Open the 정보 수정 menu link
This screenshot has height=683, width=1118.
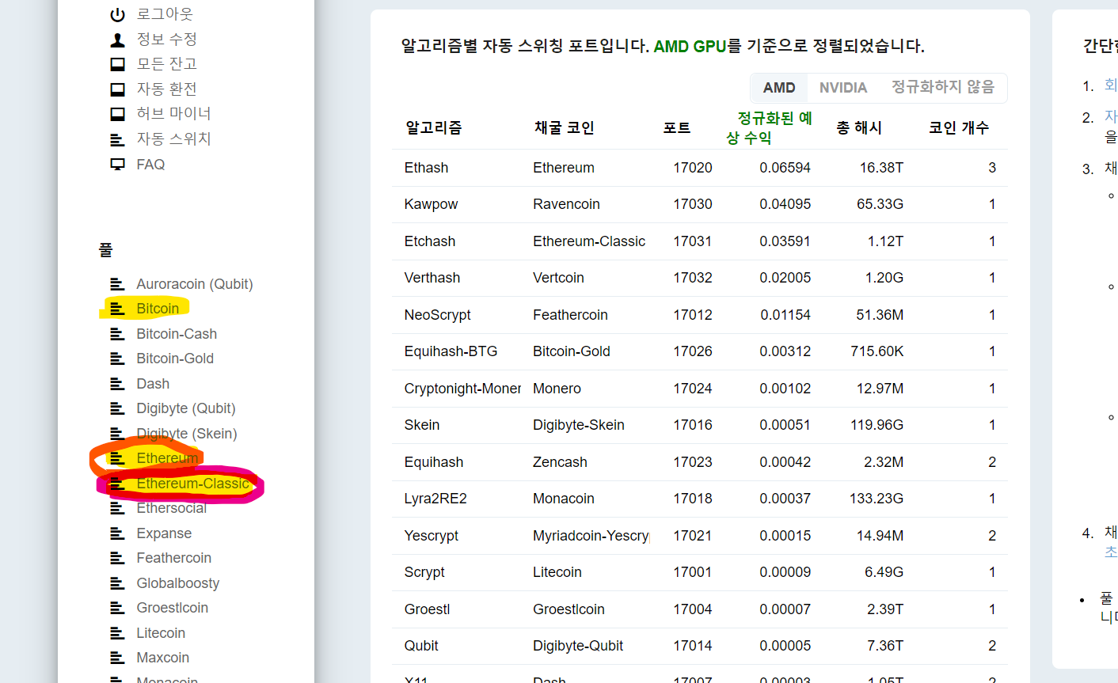[167, 40]
